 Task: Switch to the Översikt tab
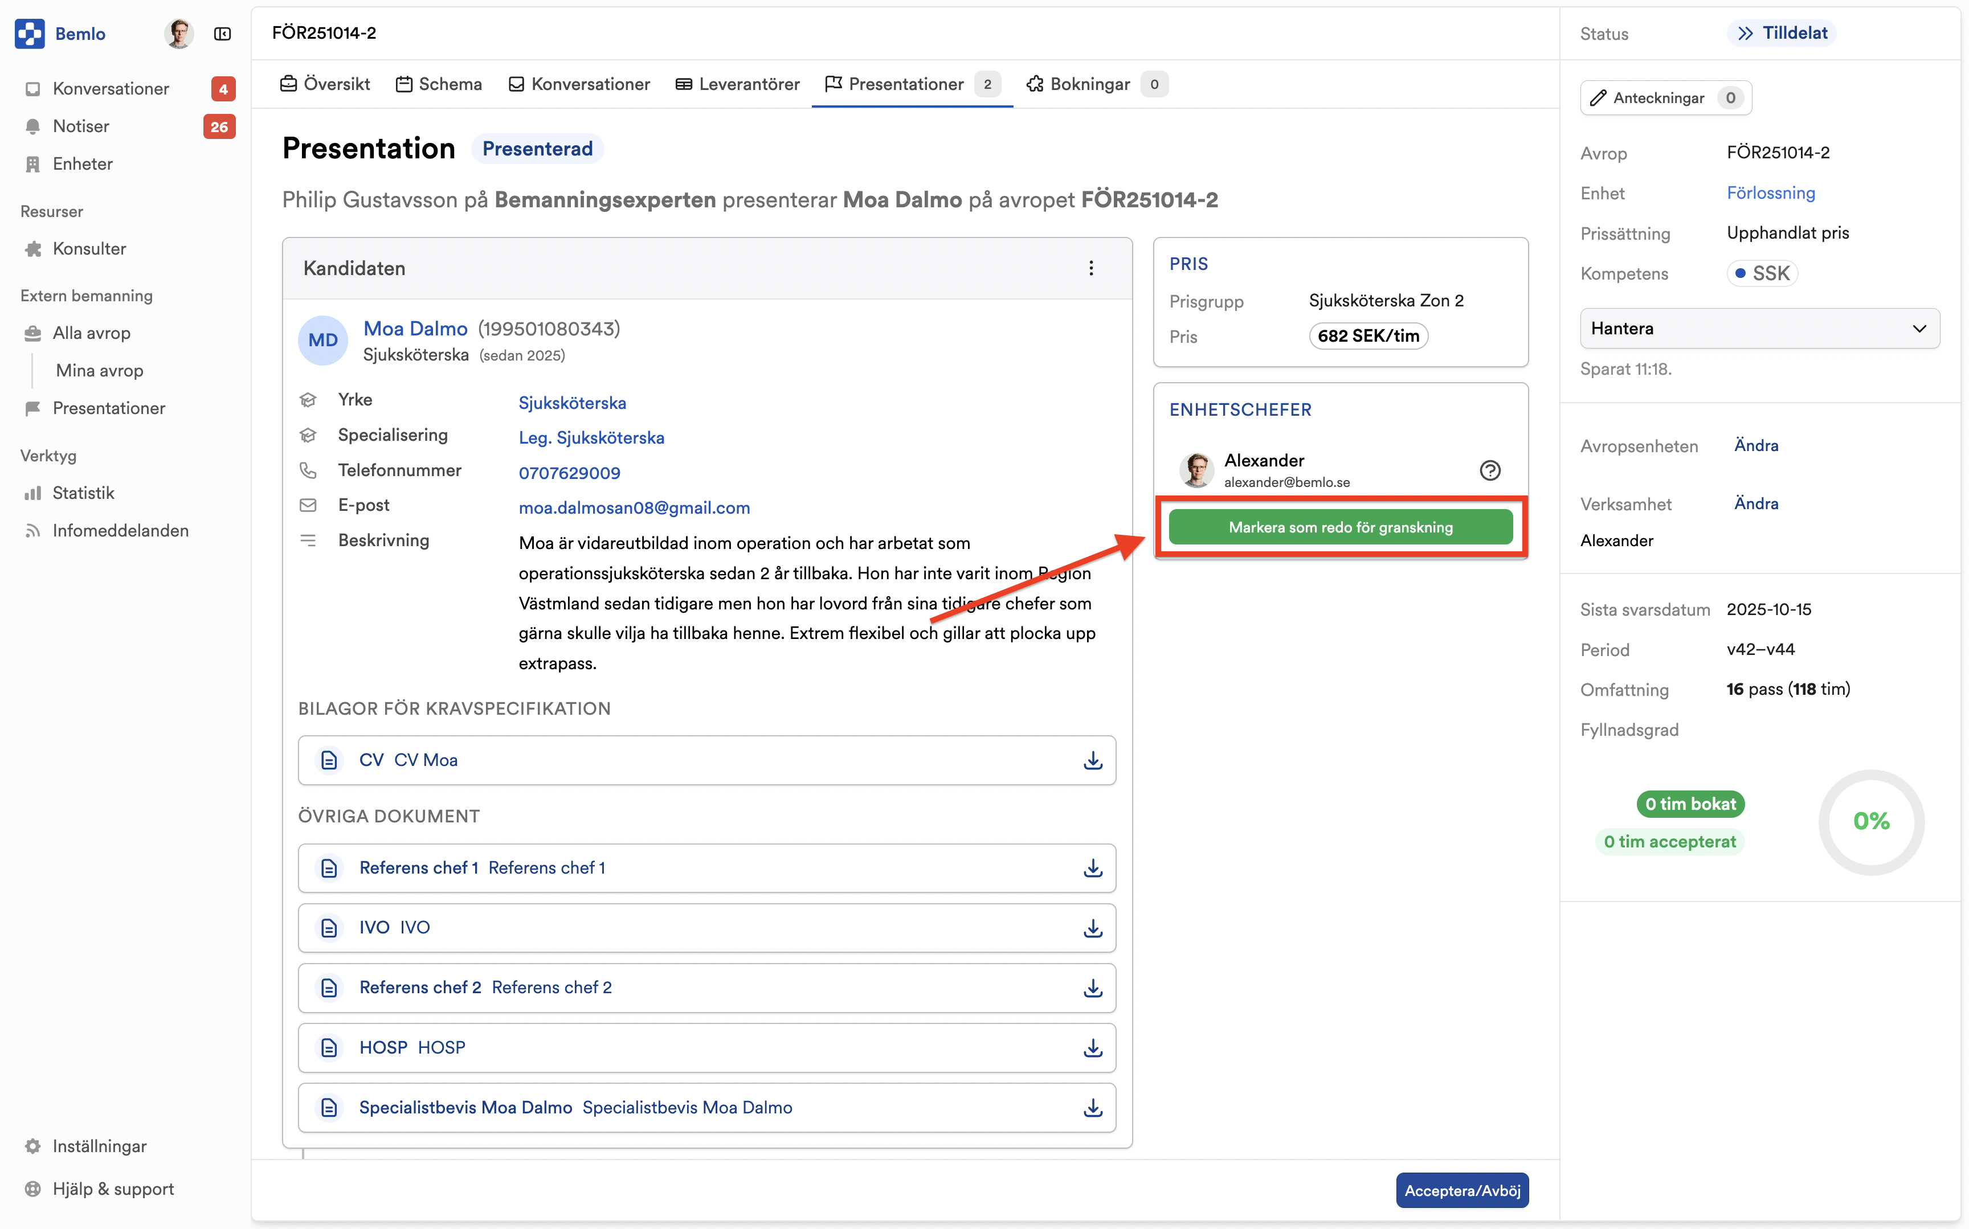coord(324,84)
